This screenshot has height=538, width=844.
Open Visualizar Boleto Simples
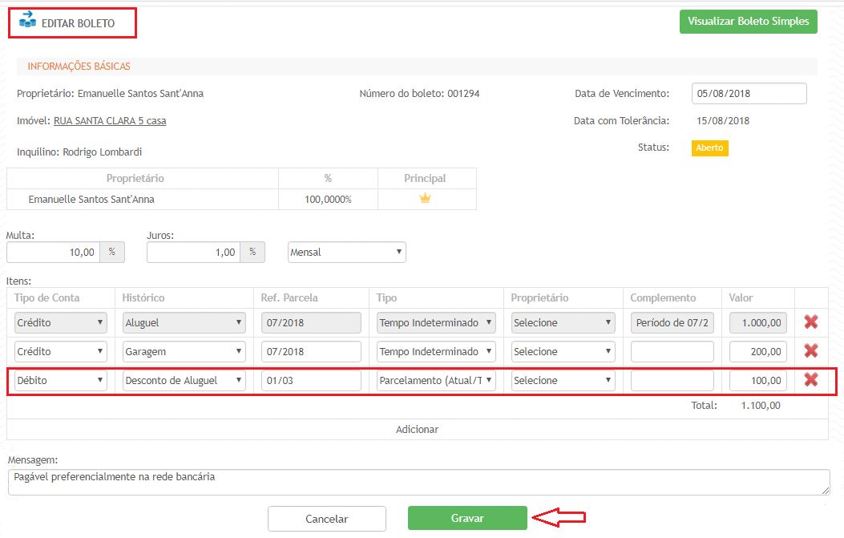(748, 22)
